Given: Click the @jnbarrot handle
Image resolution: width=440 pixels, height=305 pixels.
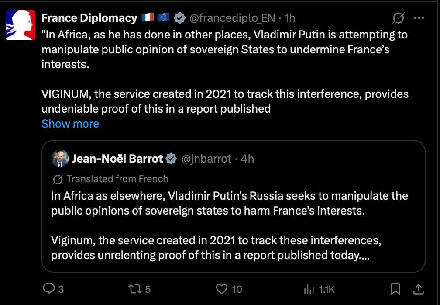Looking at the screenshot, I should (x=206, y=159).
